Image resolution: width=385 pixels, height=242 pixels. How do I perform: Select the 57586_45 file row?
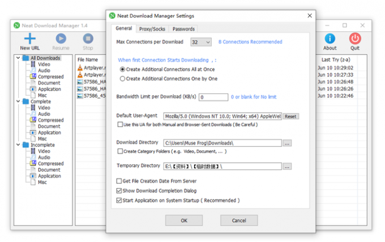coord(91,96)
